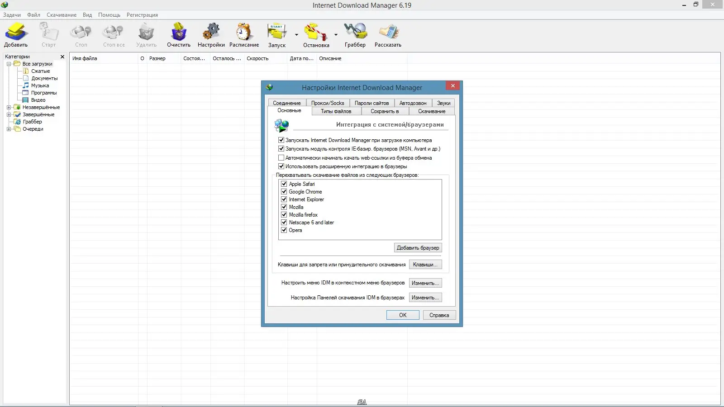This screenshot has width=724, height=407.
Task: Open the Расписание (Scheduler) clock icon
Action: [x=244, y=34]
